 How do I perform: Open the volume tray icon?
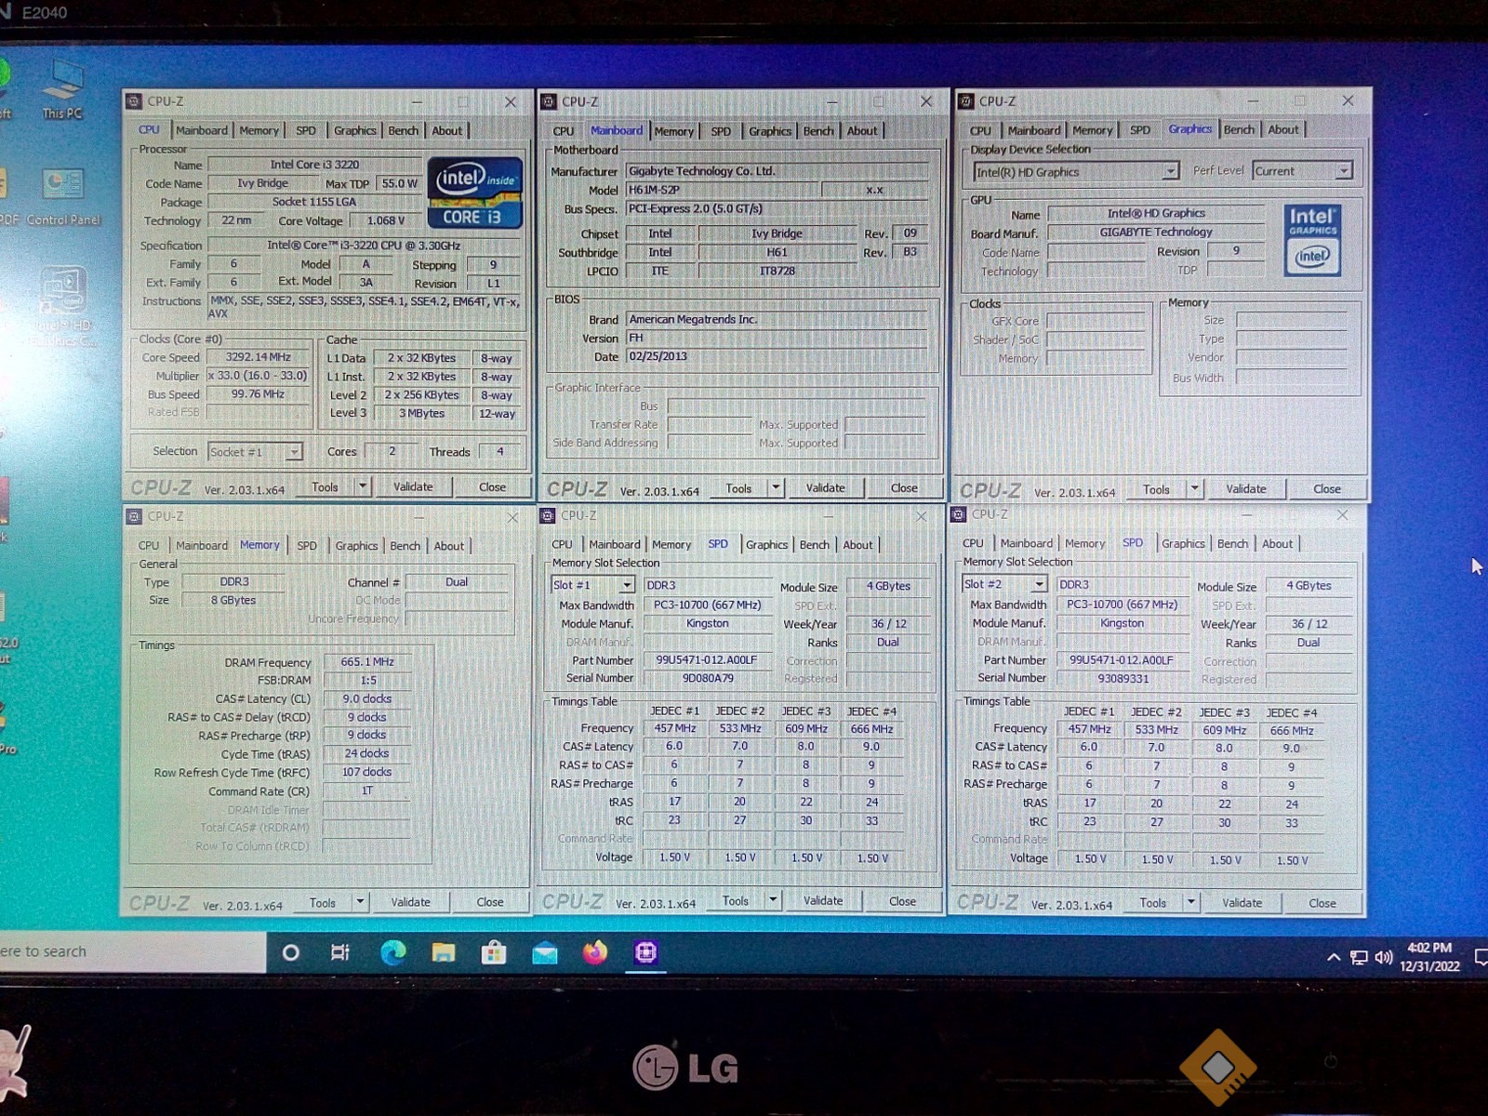(1384, 957)
